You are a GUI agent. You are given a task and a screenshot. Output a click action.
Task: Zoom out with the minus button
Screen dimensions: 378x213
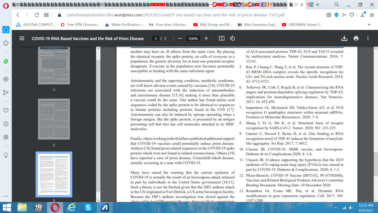click(x=180, y=38)
